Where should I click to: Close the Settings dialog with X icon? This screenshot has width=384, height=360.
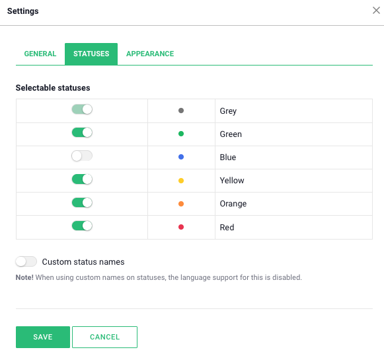[x=376, y=11]
